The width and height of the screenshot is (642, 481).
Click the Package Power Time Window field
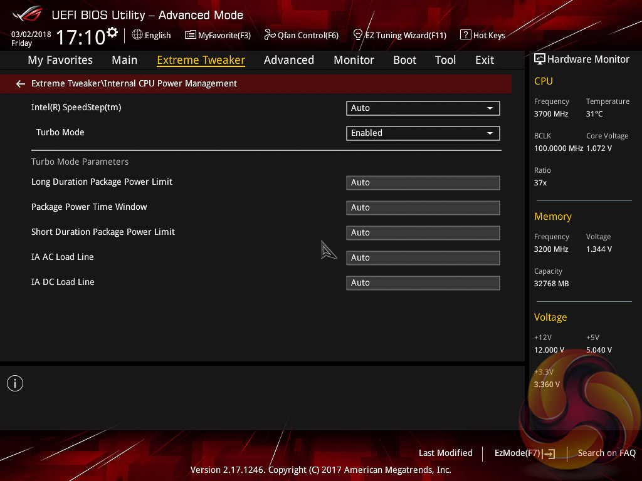[423, 208]
